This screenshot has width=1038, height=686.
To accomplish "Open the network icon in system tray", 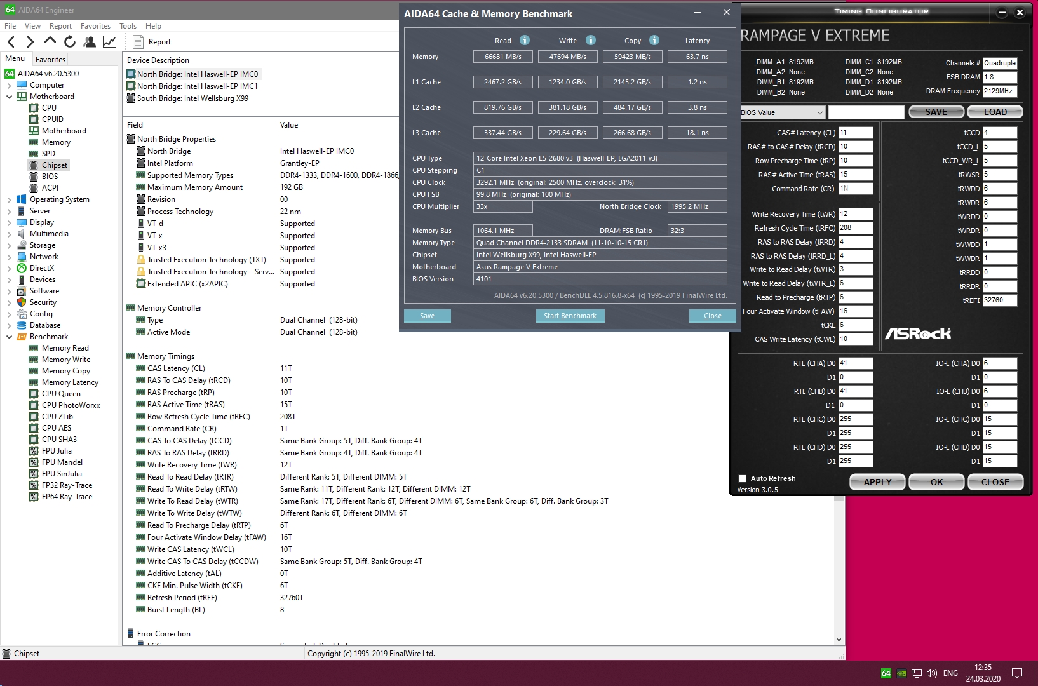I will [917, 673].
